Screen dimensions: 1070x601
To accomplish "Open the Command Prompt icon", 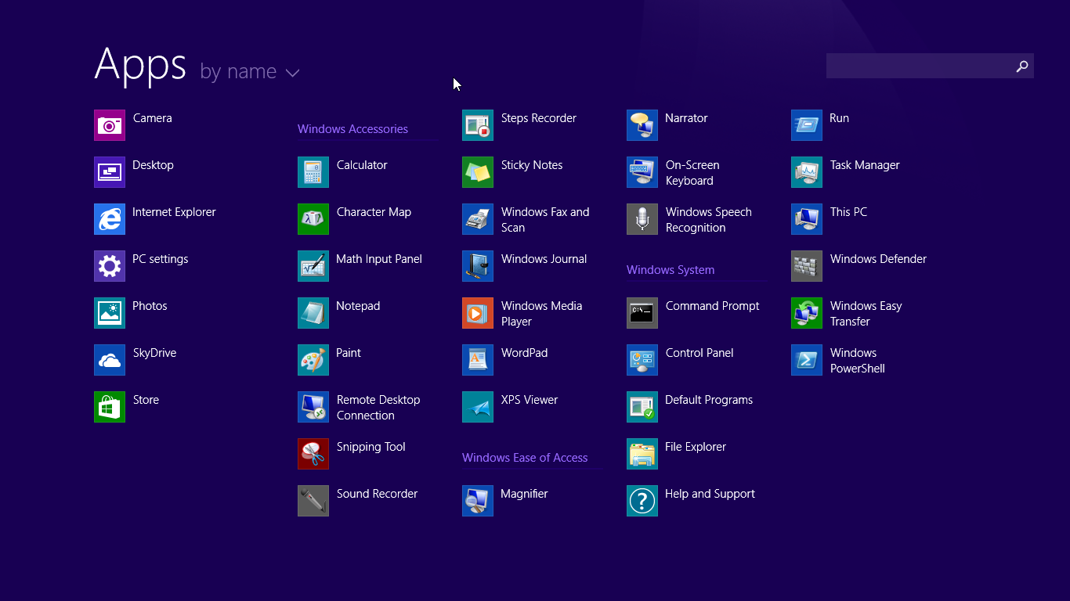I will tap(642, 313).
